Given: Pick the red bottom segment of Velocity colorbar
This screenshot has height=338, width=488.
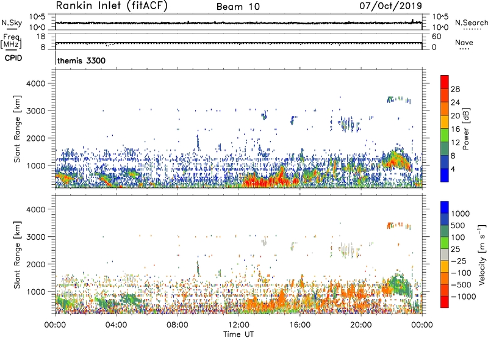Looking at the screenshot, I should (445, 302).
